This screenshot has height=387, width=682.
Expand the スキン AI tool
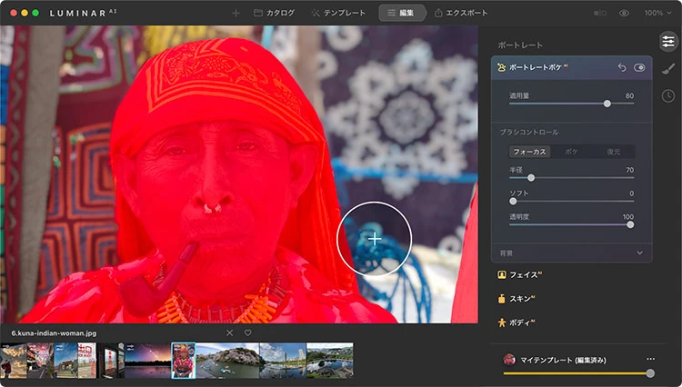coord(519,298)
